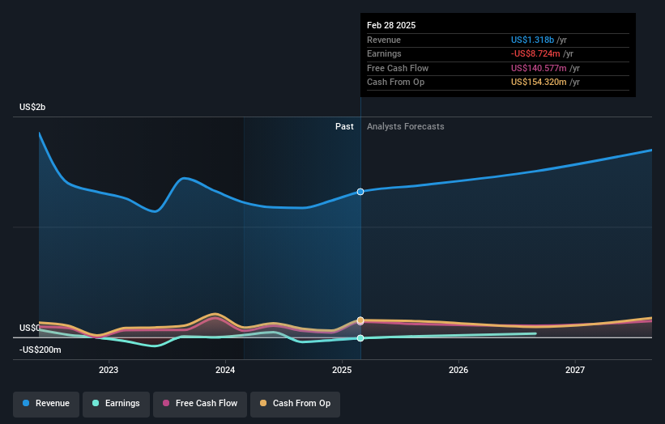The image size is (665, 424).
Task: Click the 2023 x-axis label
Action: click(109, 371)
